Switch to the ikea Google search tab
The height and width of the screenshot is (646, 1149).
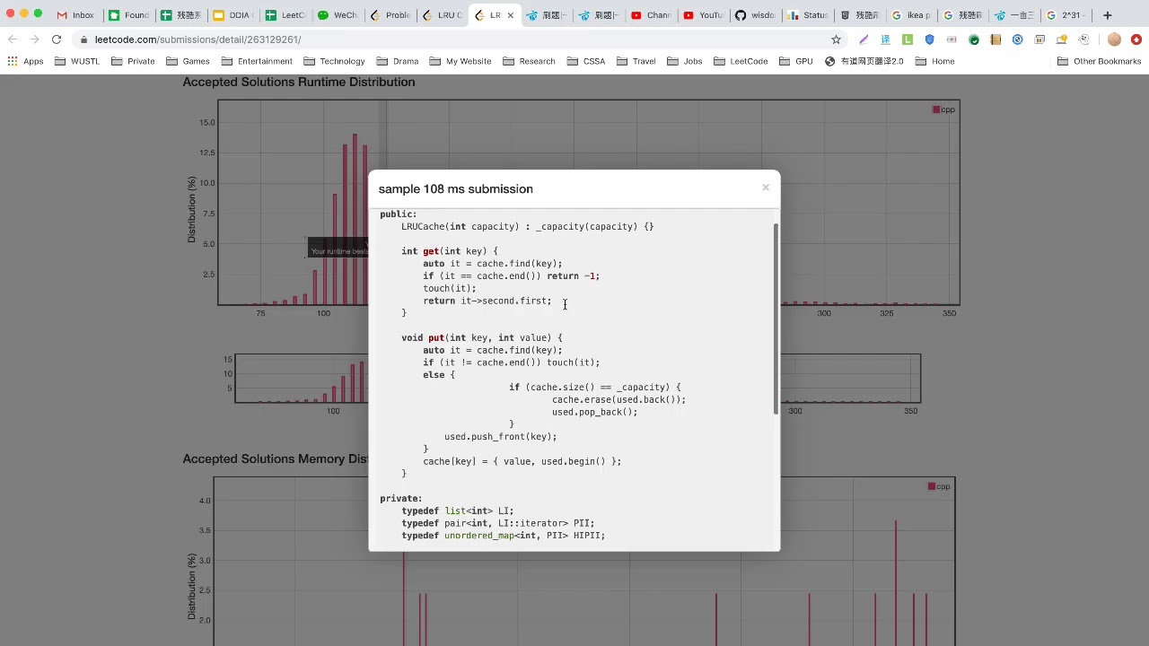click(x=910, y=15)
